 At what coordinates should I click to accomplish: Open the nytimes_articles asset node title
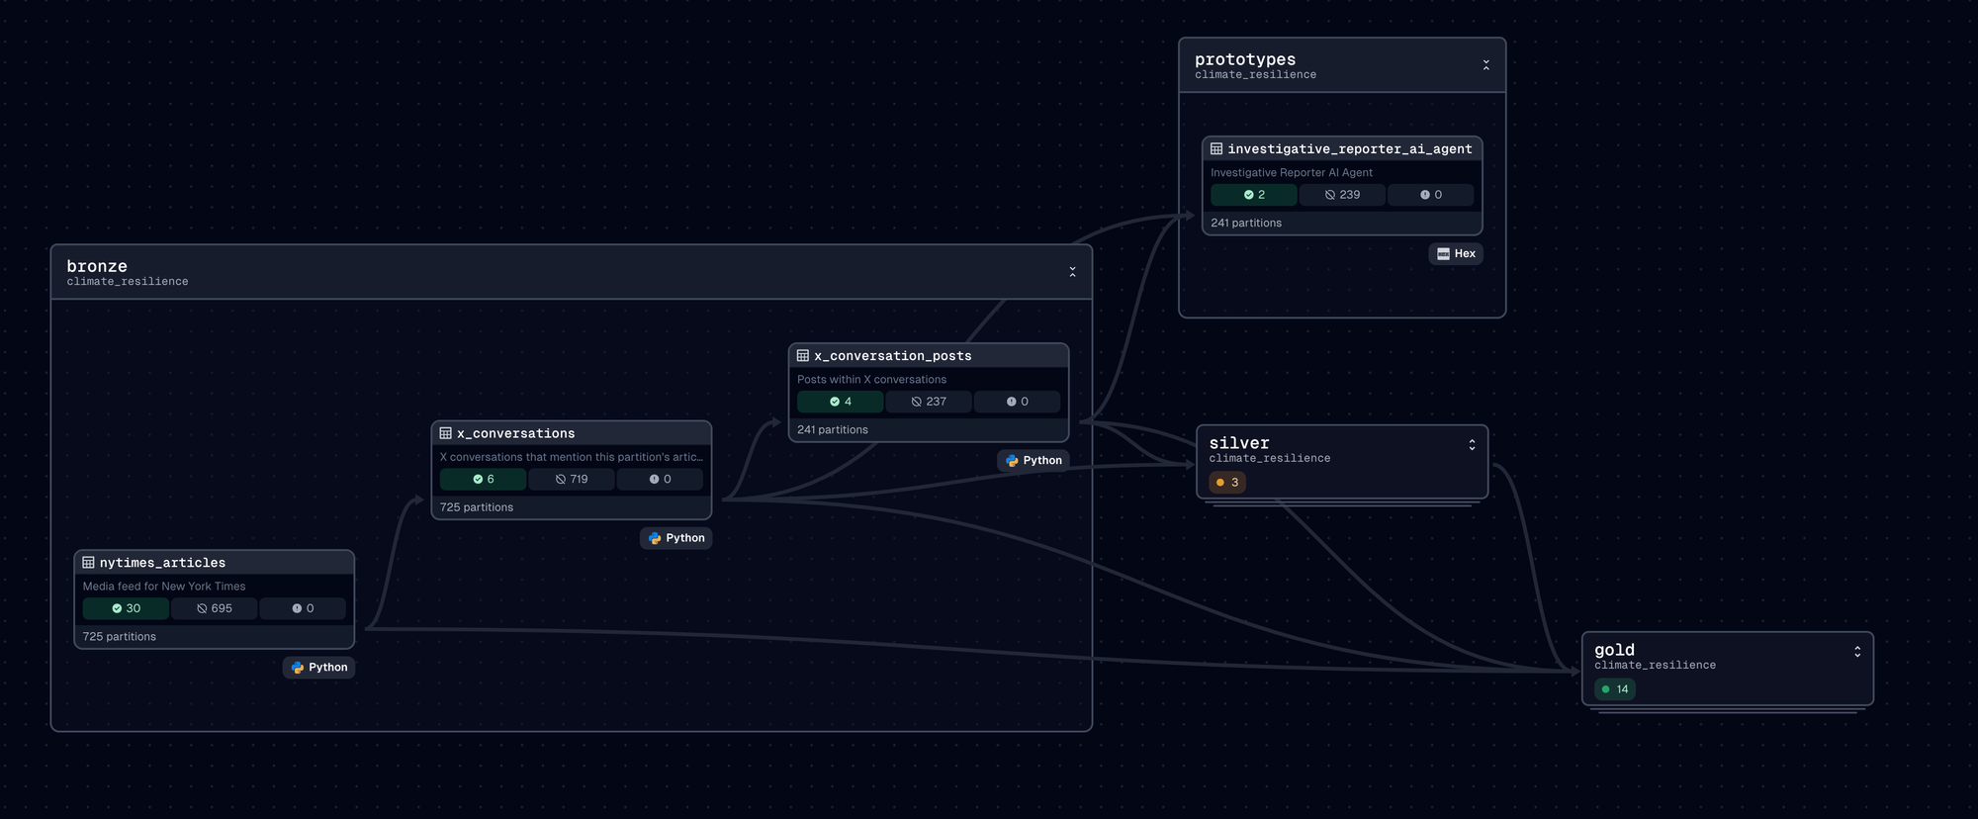162,563
